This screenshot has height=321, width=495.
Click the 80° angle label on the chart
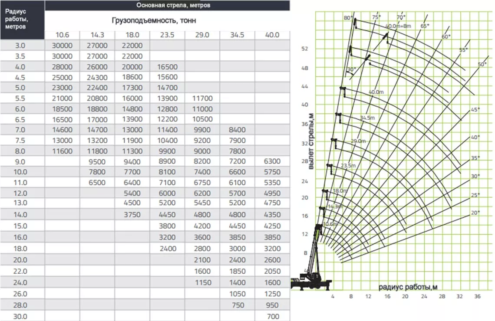point(347,18)
